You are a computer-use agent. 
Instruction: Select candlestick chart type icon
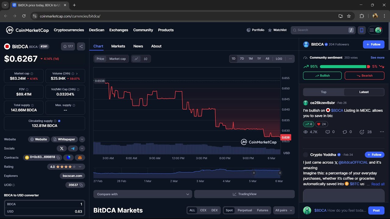click(146, 59)
